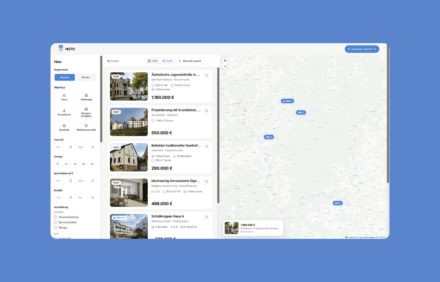Switch to the Karte view

coord(167,61)
